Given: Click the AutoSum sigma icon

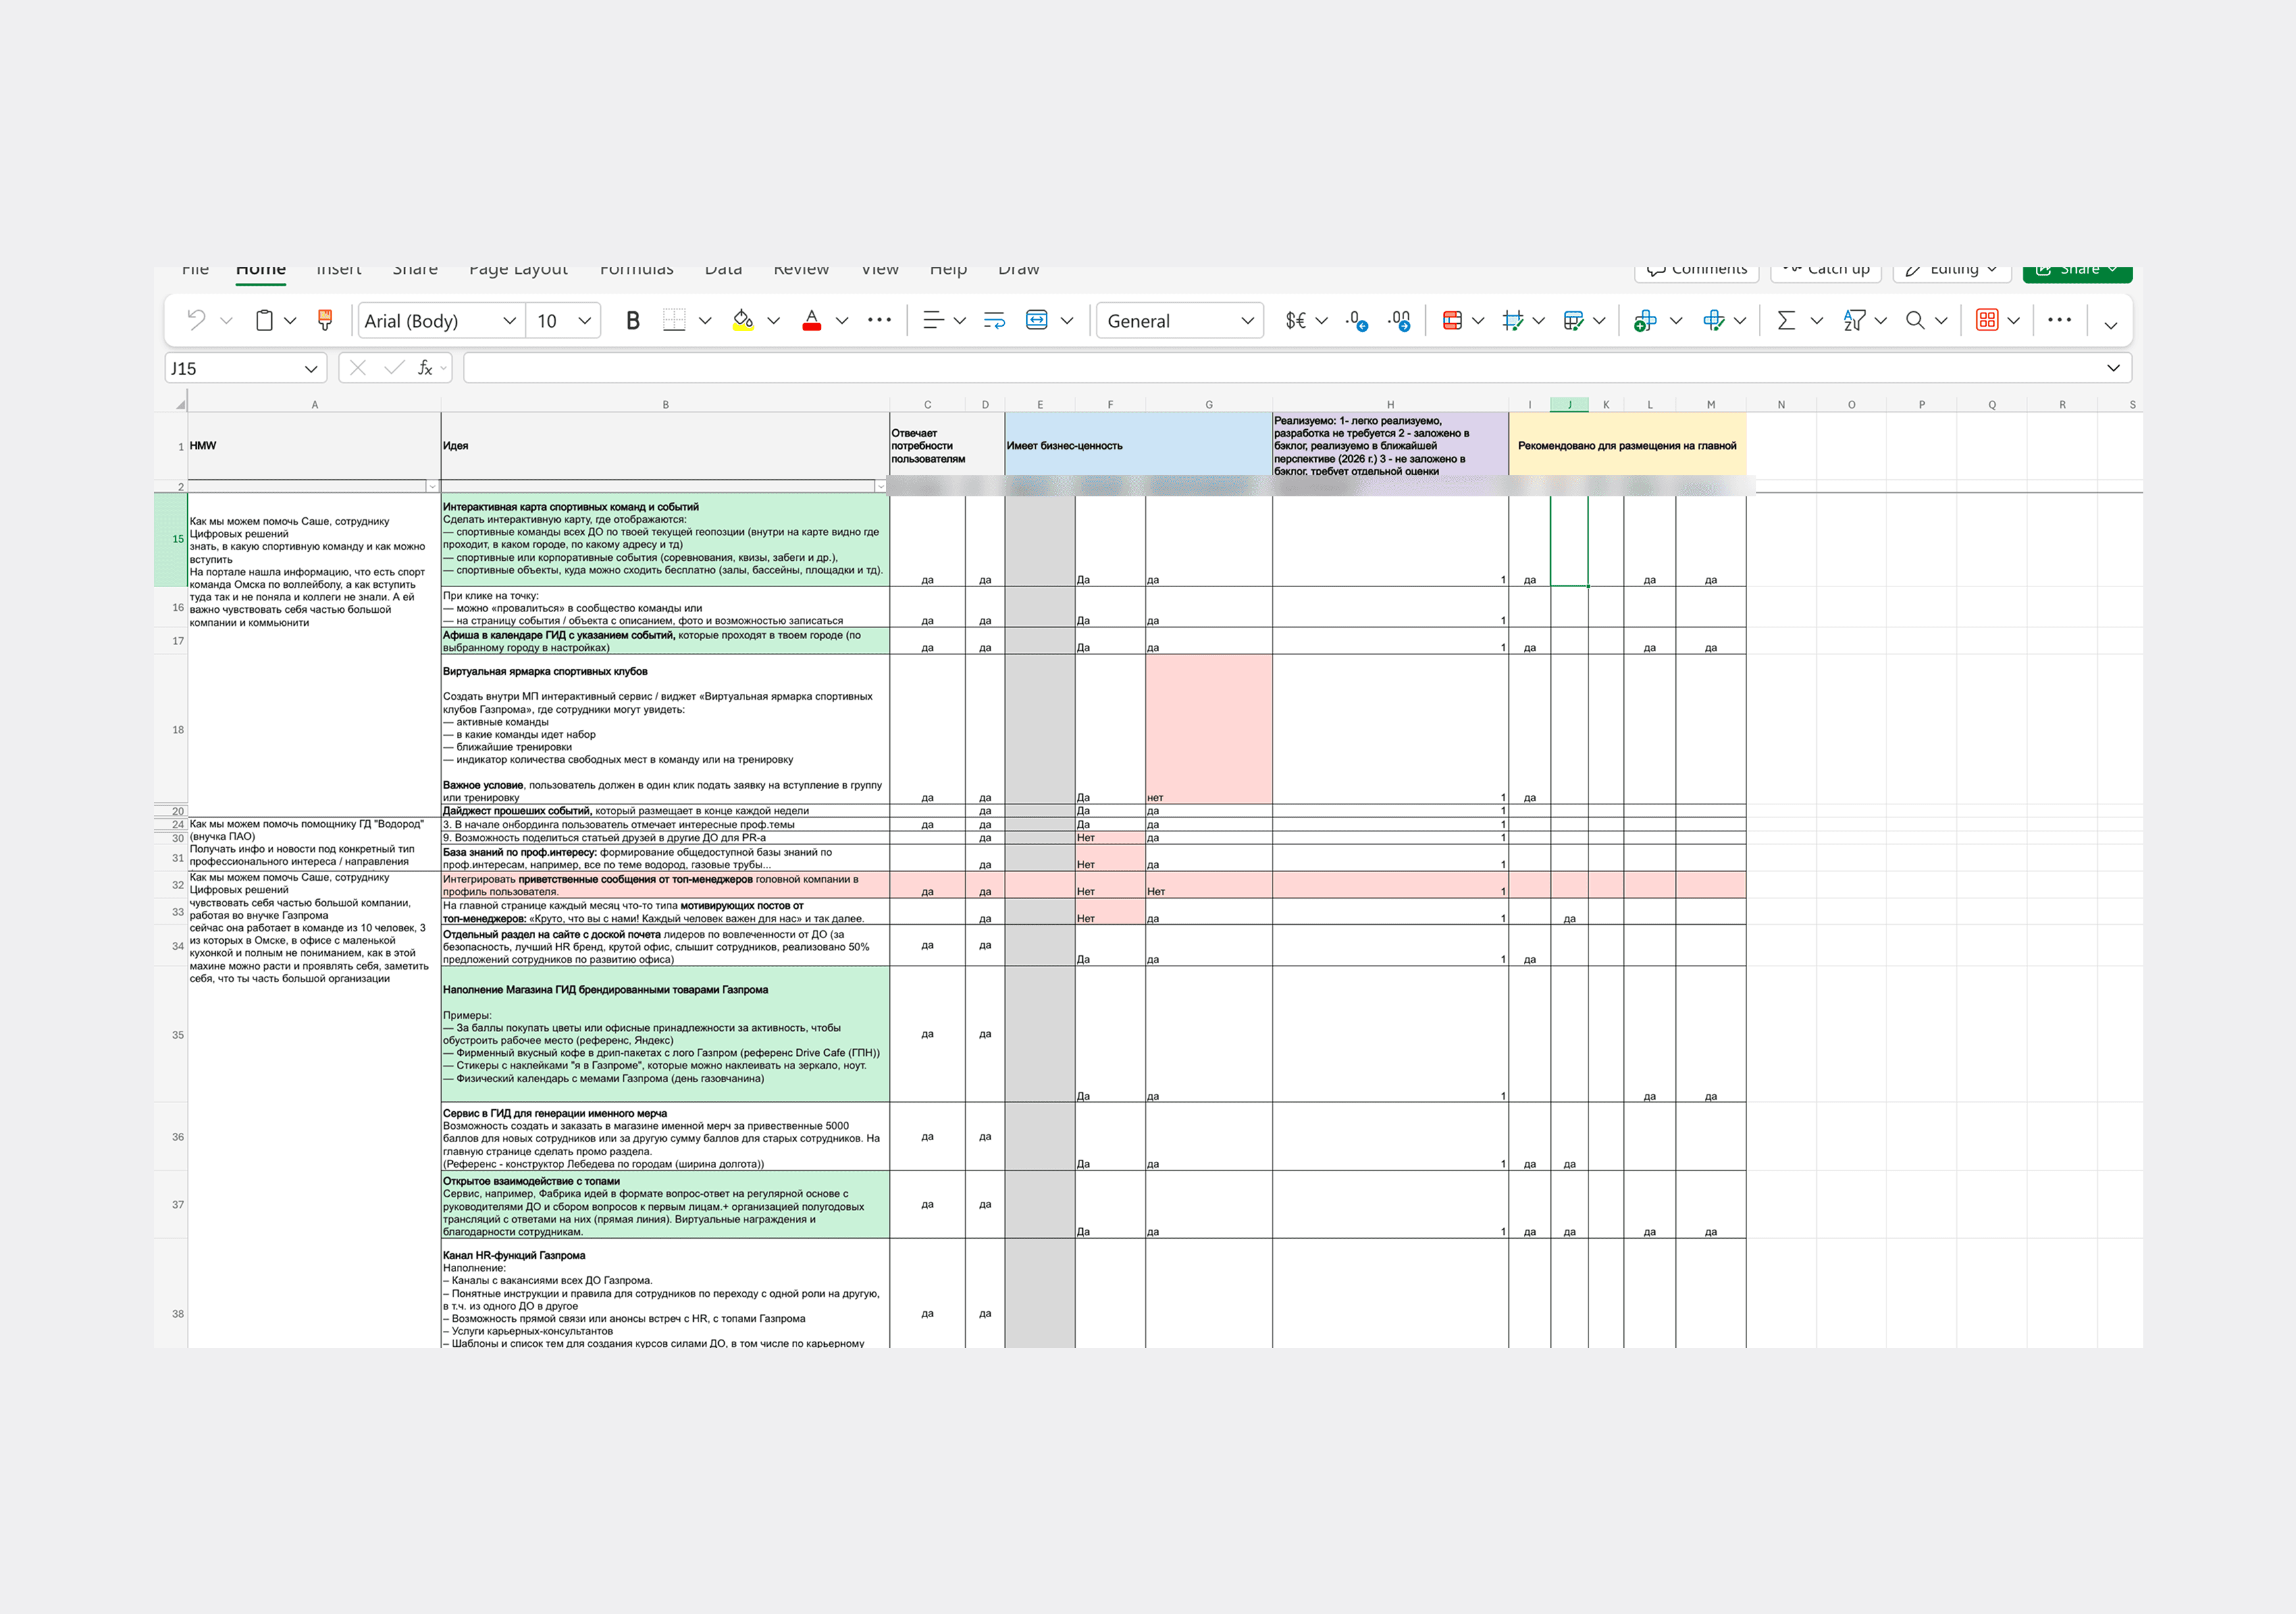Looking at the screenshot, I should point(1786,320).
